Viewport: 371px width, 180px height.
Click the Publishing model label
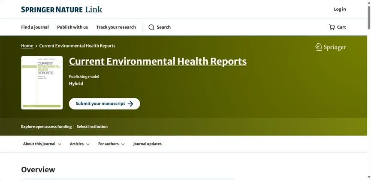(84, 77)
